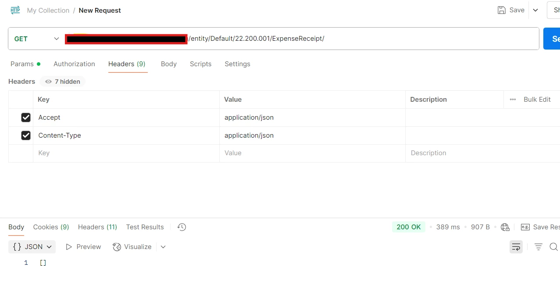The height and width of the screenshot is (299, 560).
Task: Click the request URL input field
Action: [x=302, y=39]
